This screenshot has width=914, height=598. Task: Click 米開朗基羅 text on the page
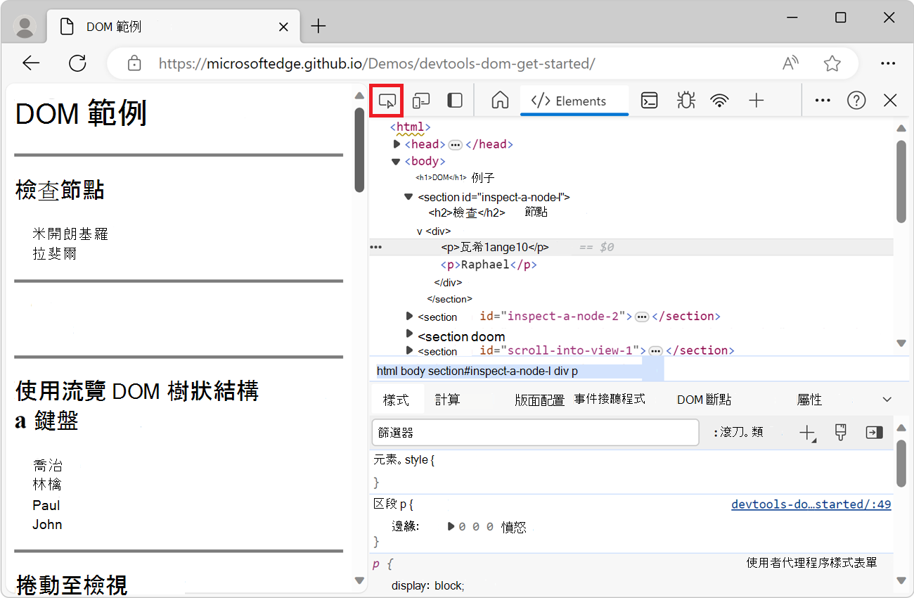70,234
